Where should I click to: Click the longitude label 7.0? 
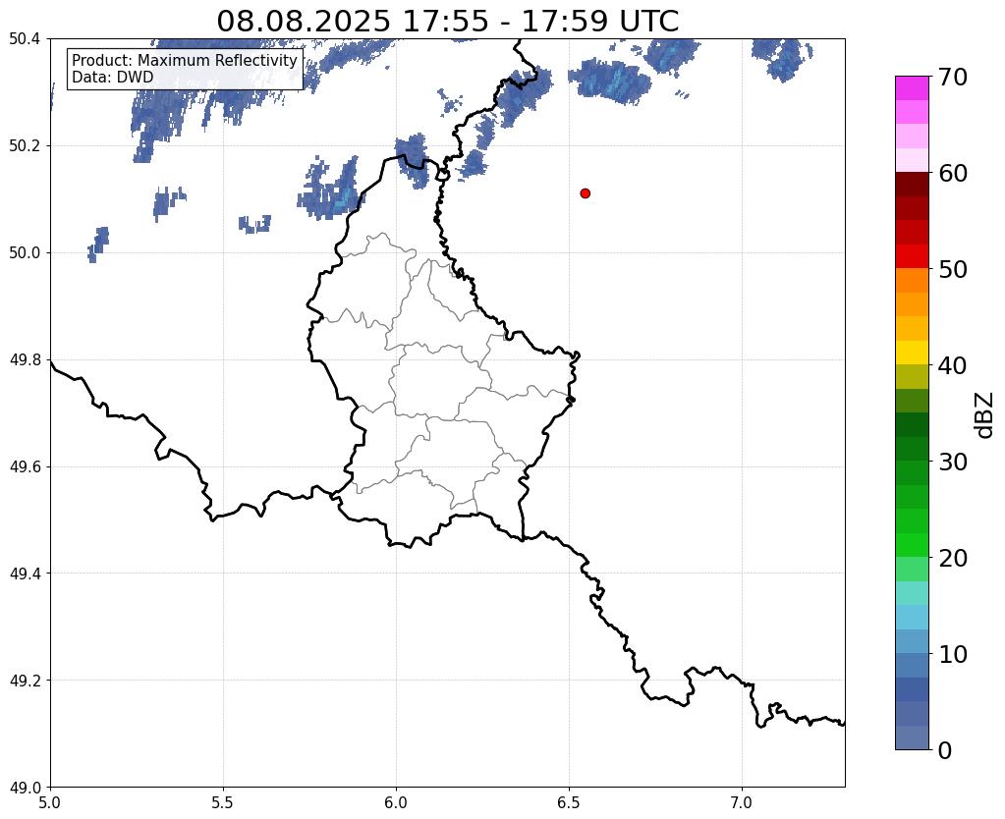click(742, 802)
